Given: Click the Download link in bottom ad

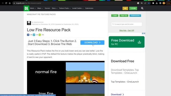Looking at the screenshot, I should click(x=117, y=94).
